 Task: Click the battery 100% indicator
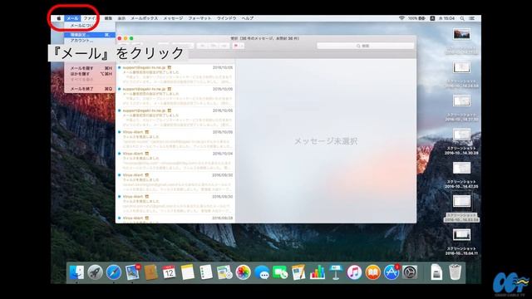tap(416, 18)
